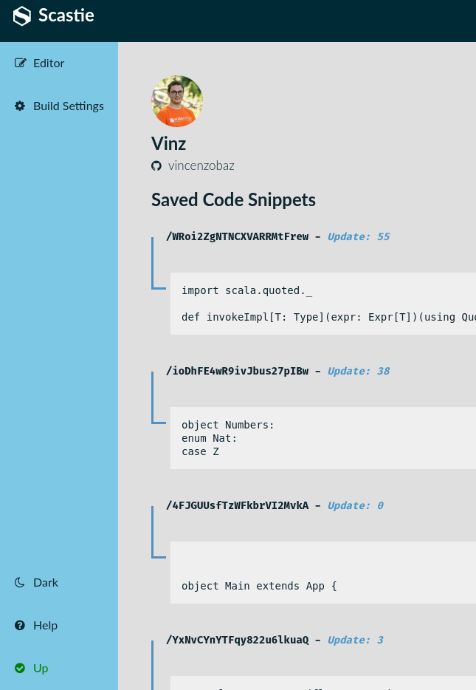Screen dimensions: 476x690
Task: Select the Editor pencil icon
Action: tap(19, 63)
